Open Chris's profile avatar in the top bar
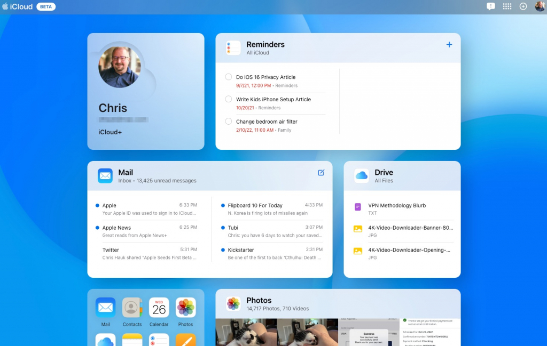 [x=539, y=6]
